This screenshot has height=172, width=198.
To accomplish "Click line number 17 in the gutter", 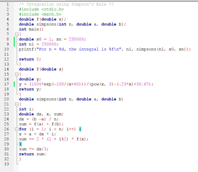I will (x=7, y=84).
